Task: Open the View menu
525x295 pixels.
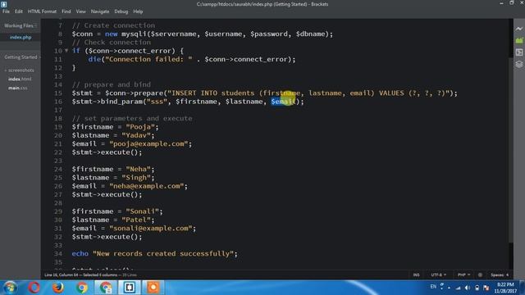Action: click(x=80, y=11)
